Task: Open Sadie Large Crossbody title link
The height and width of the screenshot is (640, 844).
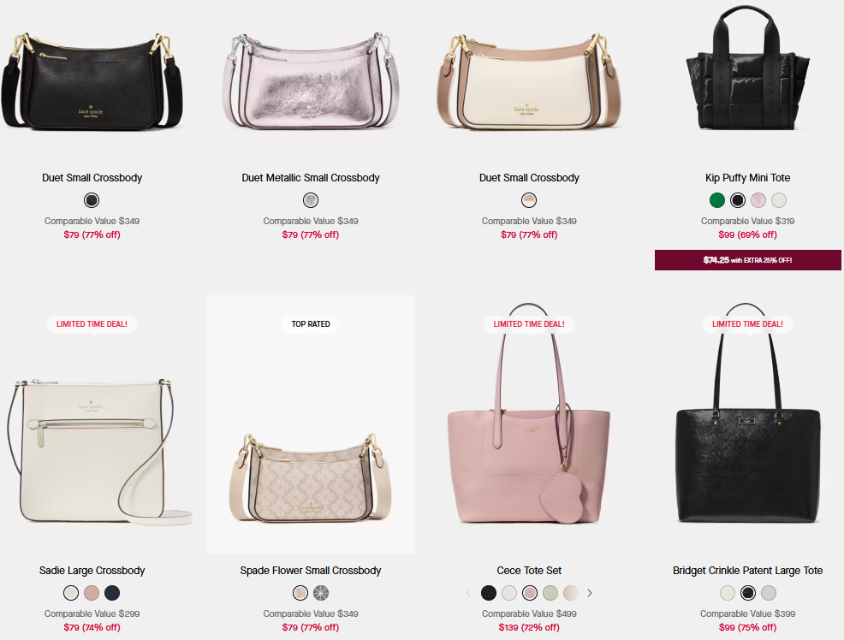Action: [92, 571]
